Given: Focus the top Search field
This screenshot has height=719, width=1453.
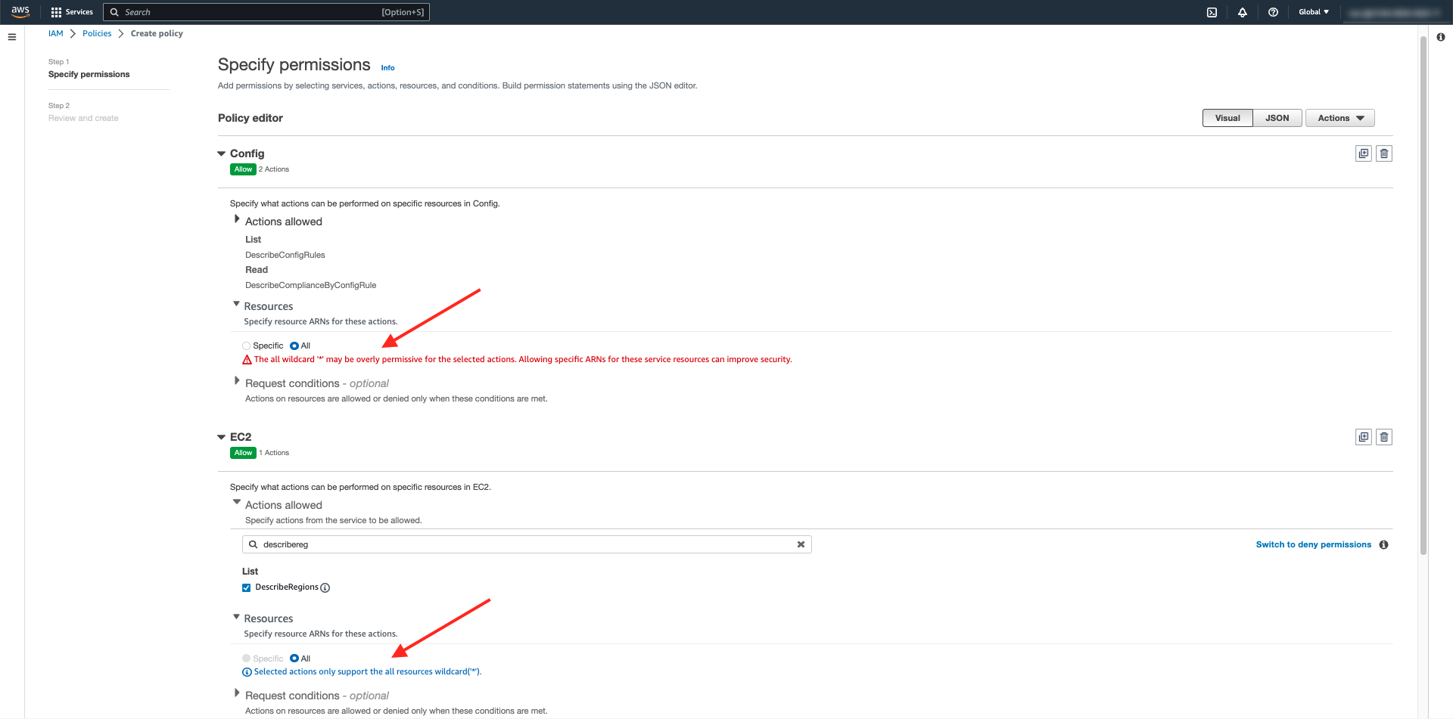Looking at the screenshot, I should point(266,12).
